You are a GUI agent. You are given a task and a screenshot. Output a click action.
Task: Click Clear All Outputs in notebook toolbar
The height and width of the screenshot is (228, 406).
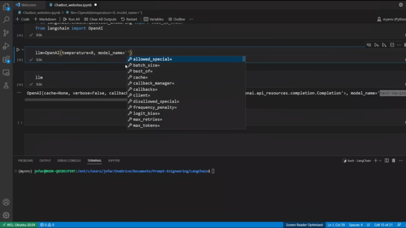[x=100, y=19]
